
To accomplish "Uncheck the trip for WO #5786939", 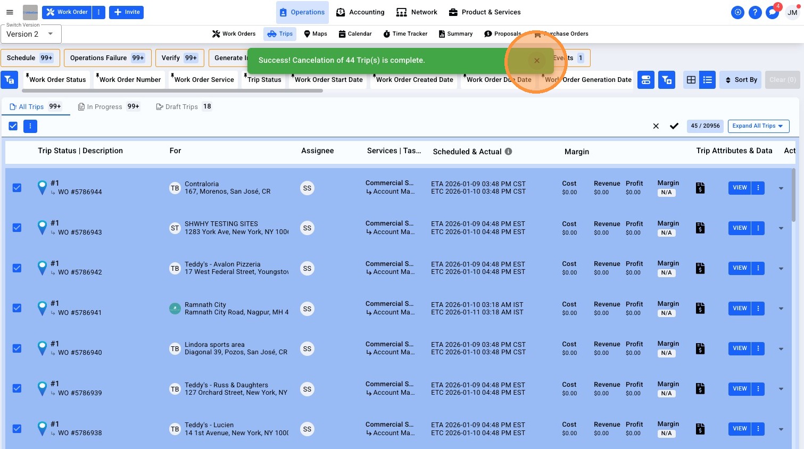I will pos(17,388).
